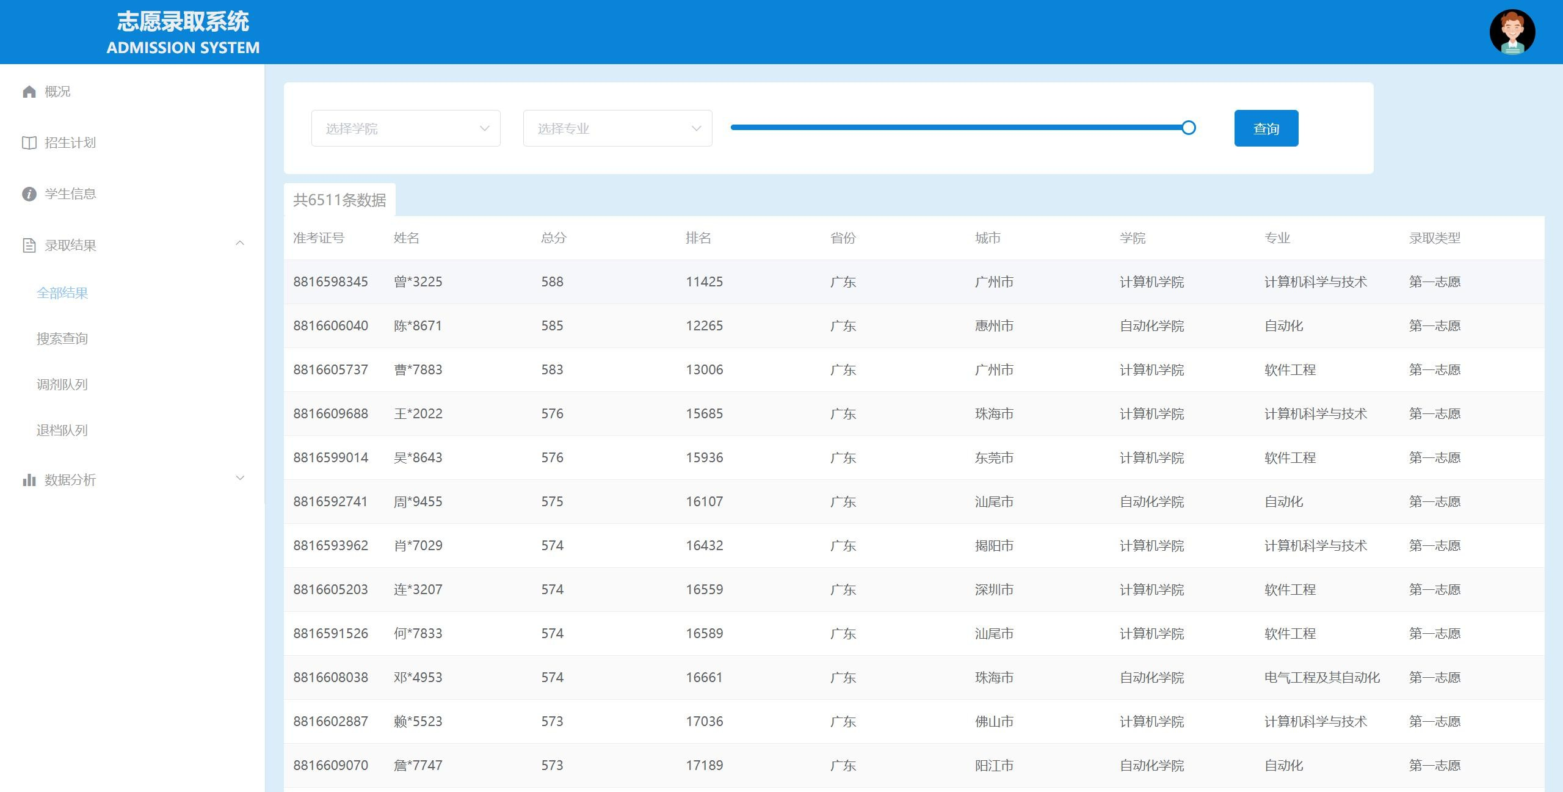Click the row for 曾*3225
1563x792 pixels.
pyautogui.click(x=418, y=282)
